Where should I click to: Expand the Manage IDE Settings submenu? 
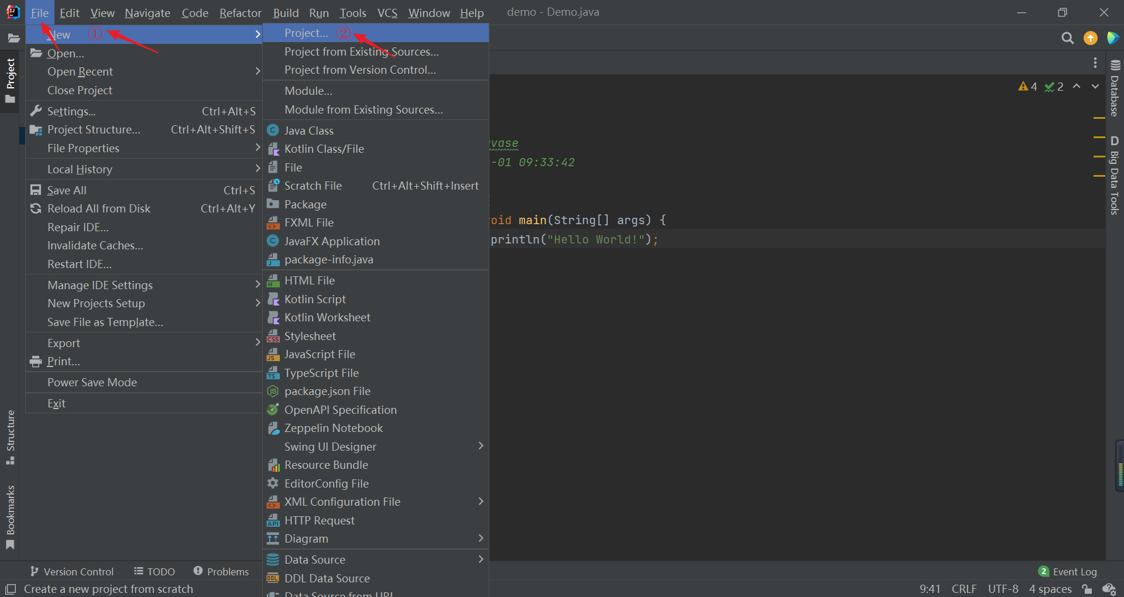pyautogui.click(x=143, y=285)
